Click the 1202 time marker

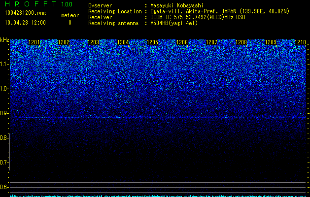pos(64,42)
